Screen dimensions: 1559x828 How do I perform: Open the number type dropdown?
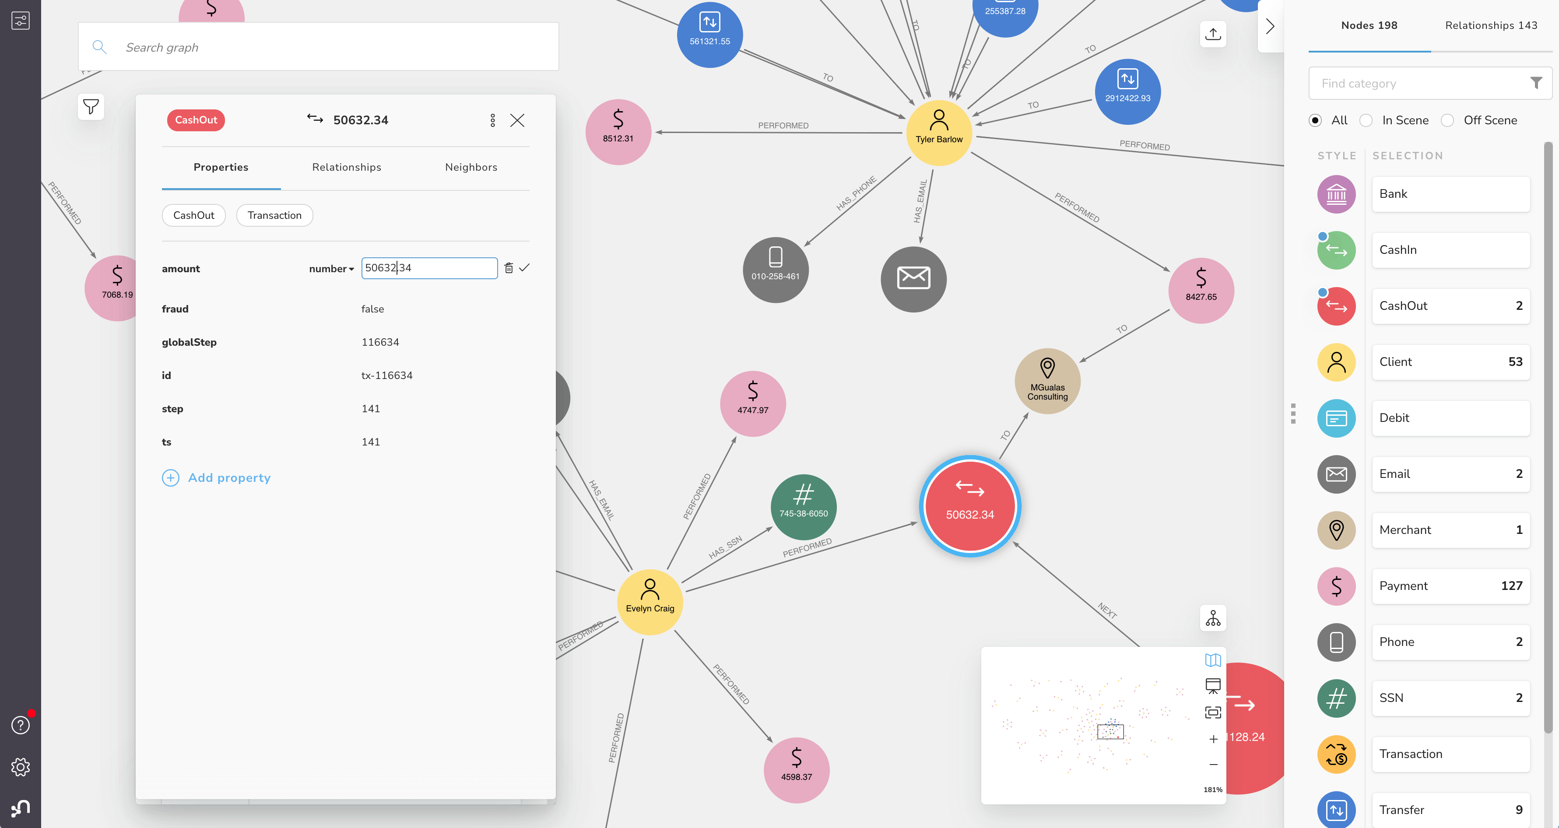(x=331, y=269)
